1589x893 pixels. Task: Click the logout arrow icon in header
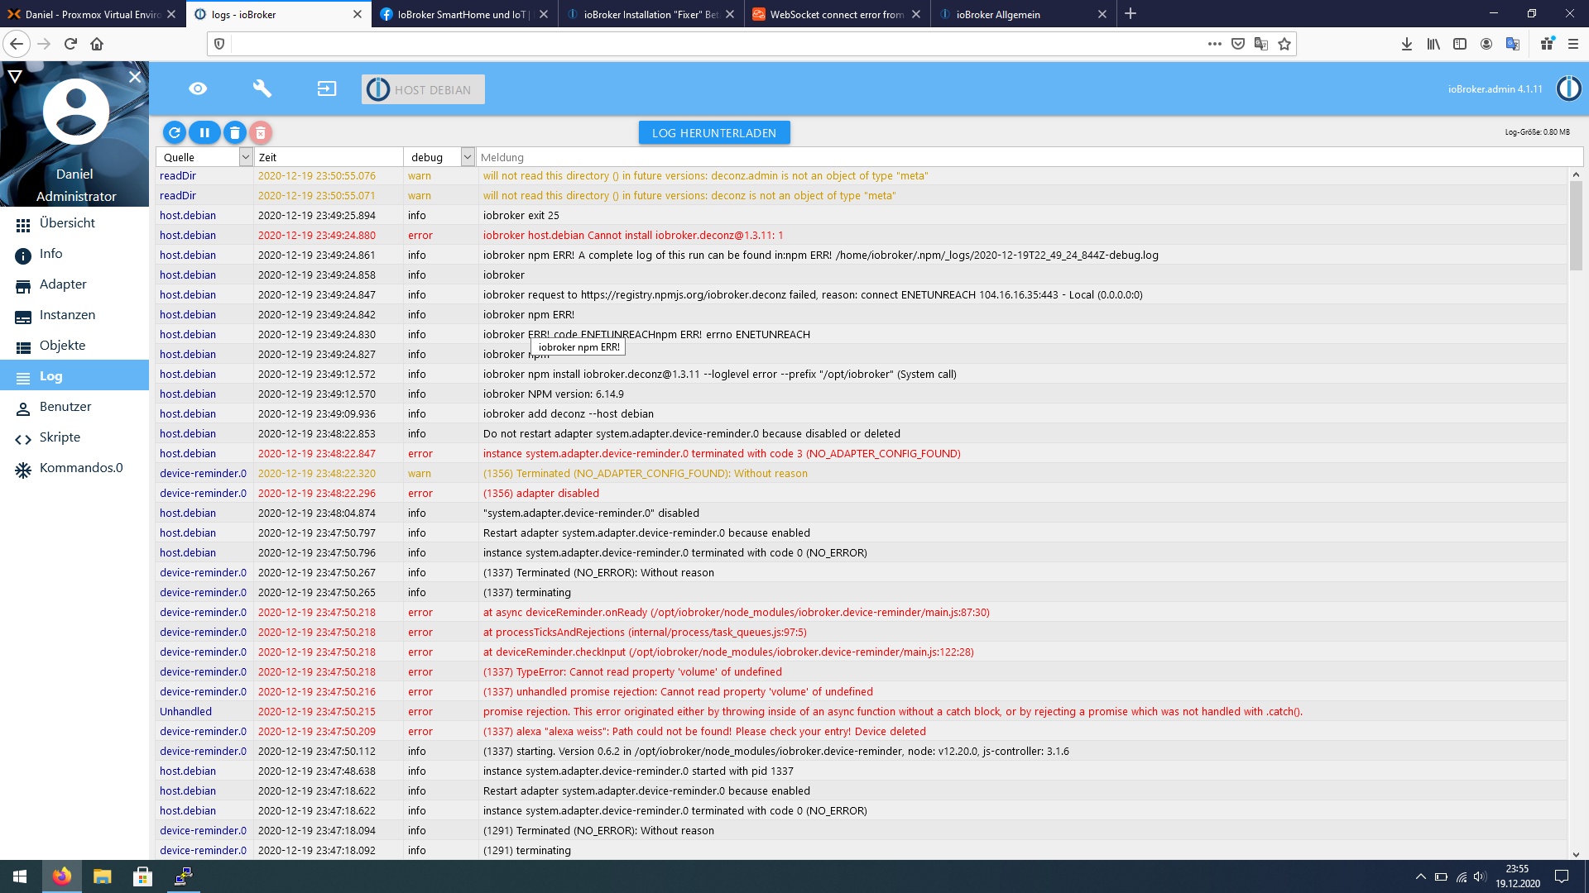(x=327, y=88)
